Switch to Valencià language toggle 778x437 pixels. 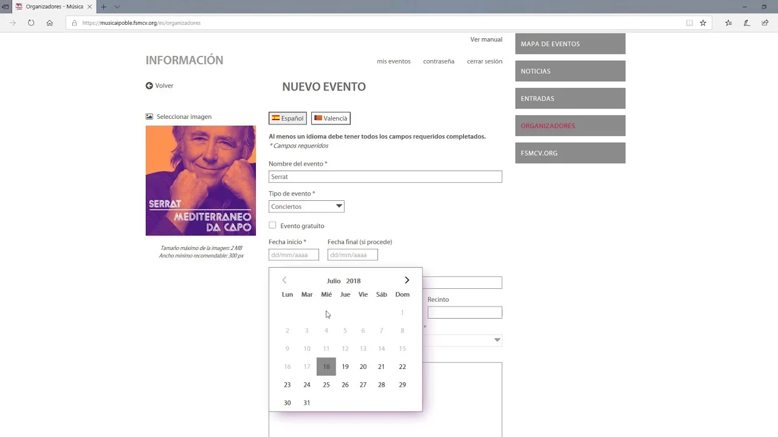[331, 118]
